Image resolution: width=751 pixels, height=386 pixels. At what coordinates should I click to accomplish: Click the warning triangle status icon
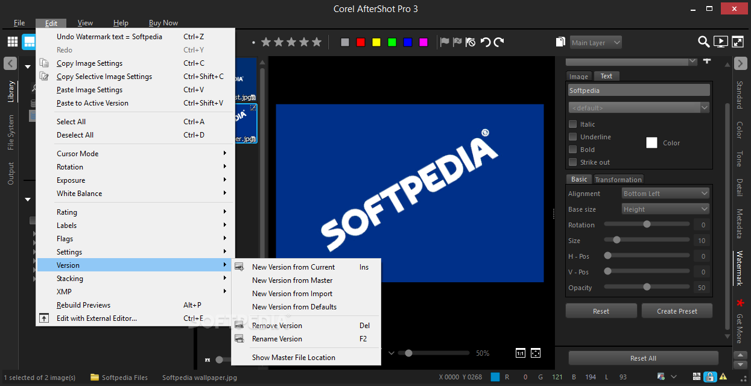724,377
